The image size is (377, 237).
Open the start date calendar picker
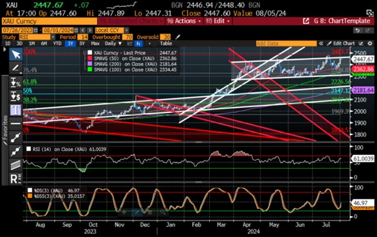pos(36,31)
